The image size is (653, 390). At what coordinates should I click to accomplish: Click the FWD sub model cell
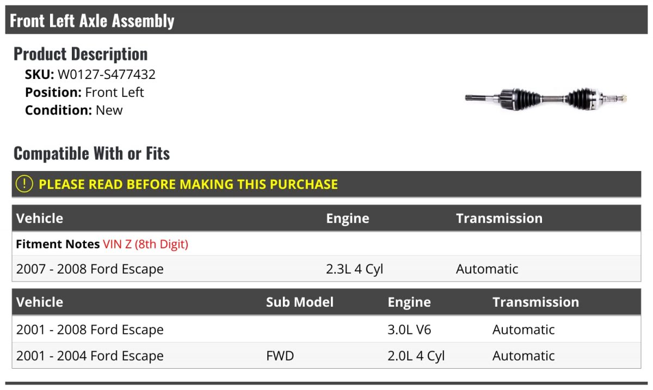[x=280, y=356]
